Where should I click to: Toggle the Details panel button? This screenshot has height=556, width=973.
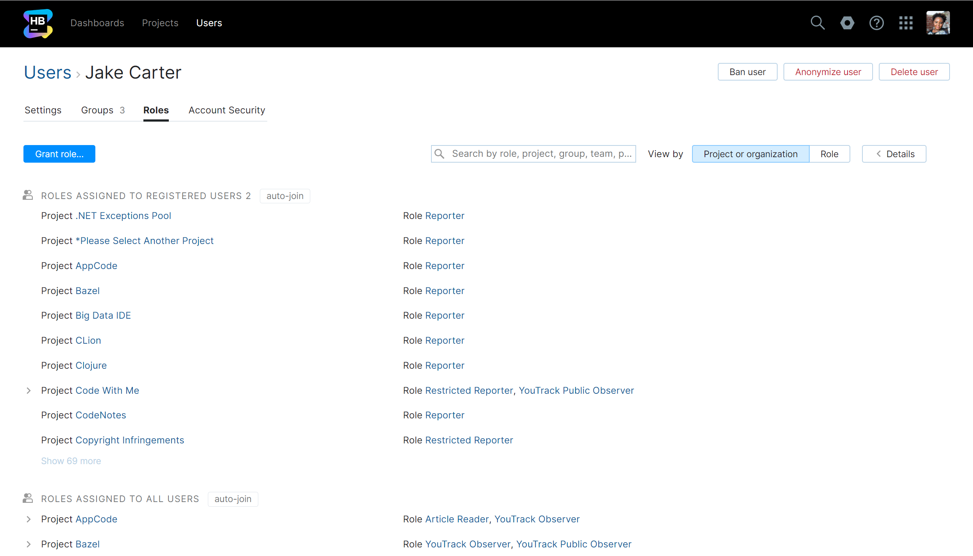click(894, 154)
